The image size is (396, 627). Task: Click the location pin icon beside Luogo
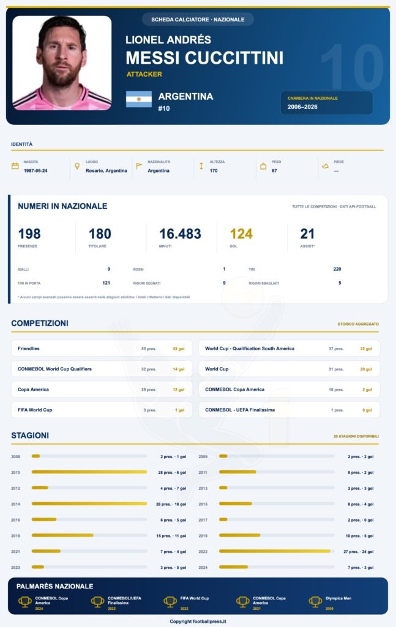(x=77, y=166)
